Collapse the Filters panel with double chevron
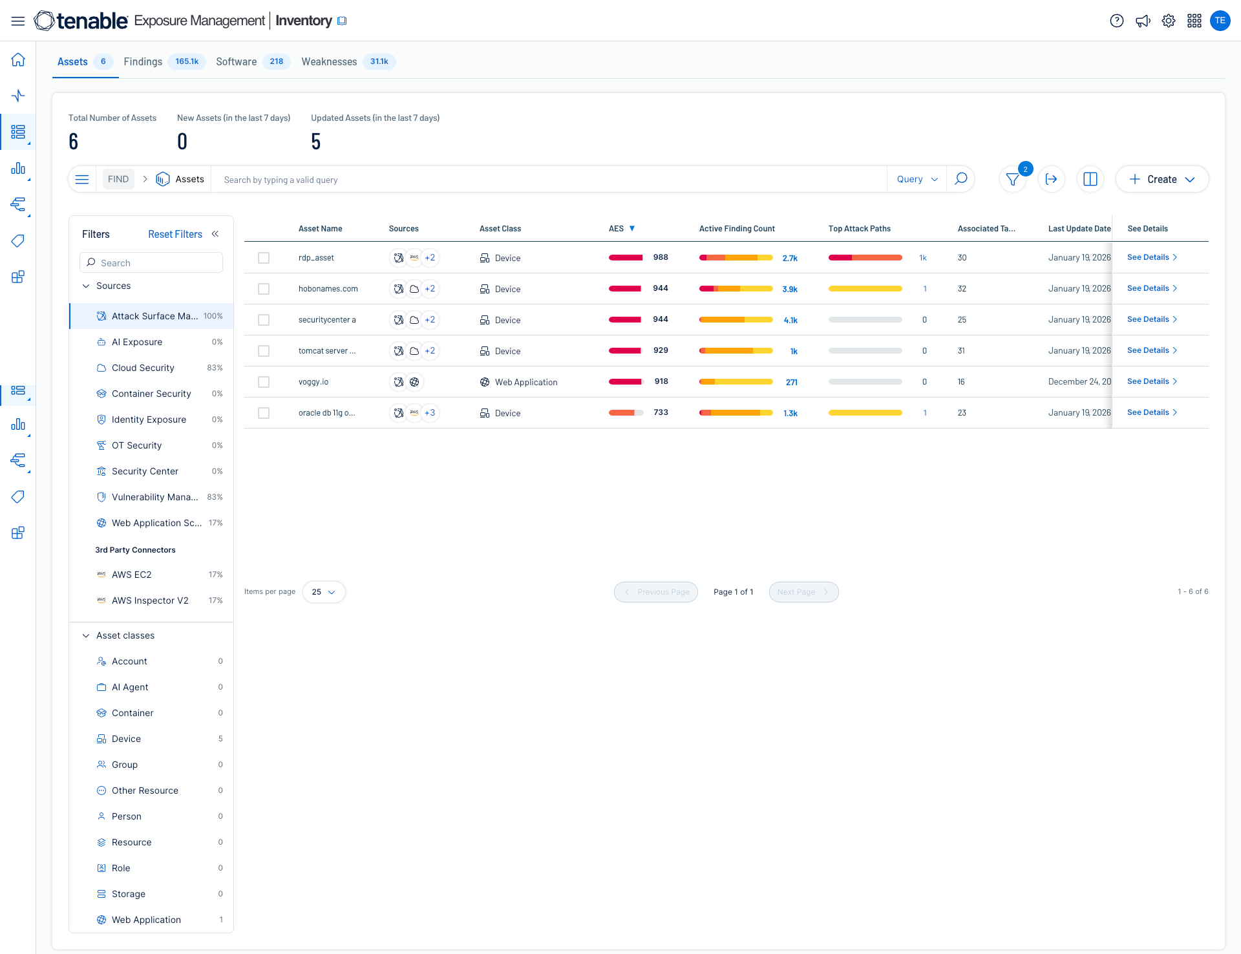The image size is (1241, 954). (215, 234)
